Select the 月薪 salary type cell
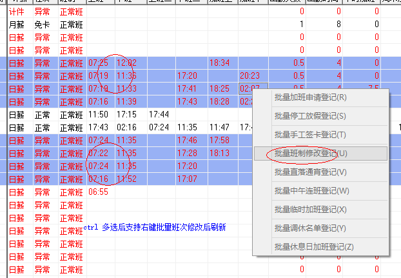 coord(17,25)
